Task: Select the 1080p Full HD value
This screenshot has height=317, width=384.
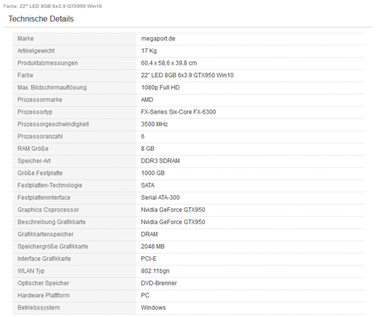Action: [160, 88]
